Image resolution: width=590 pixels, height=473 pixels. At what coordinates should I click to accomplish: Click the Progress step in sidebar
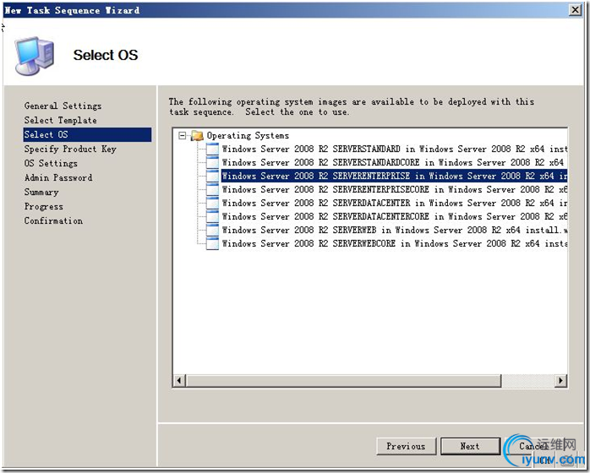click(x=44, y=206)
